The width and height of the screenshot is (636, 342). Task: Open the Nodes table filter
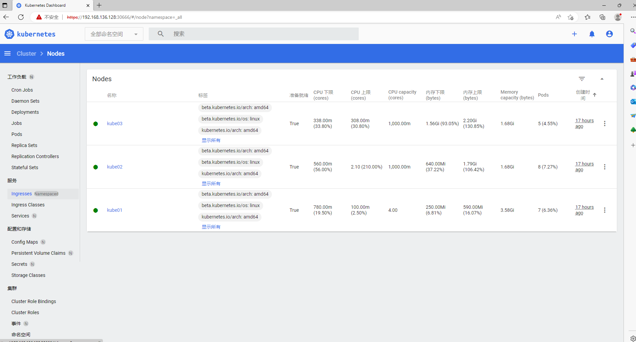click(x=582, y=79)
